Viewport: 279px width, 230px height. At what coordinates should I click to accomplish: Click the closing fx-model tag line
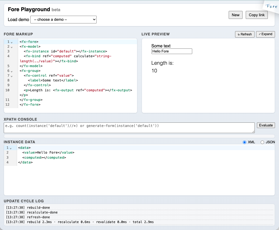tap(31, 66)
